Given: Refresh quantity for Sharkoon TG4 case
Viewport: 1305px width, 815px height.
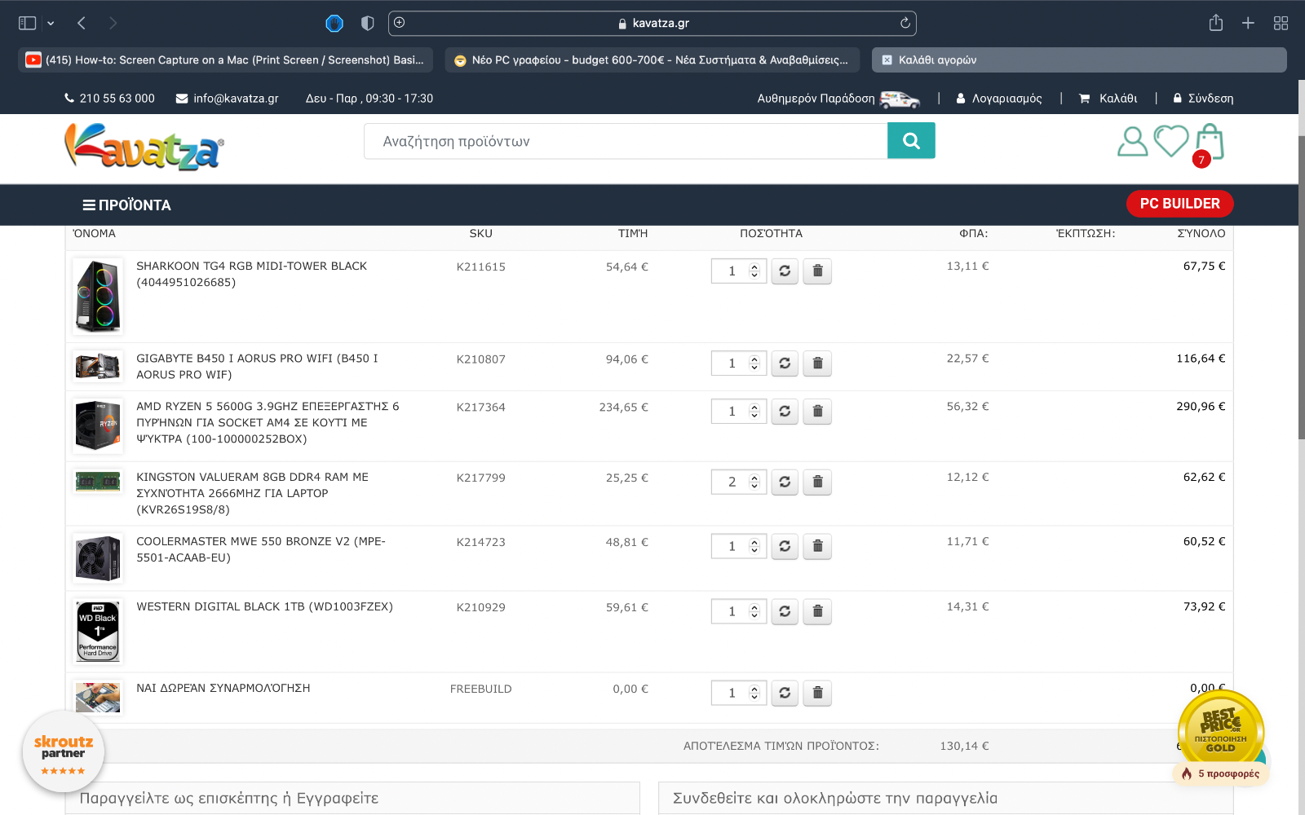Looking at the screenshot, I should pyautogui.click(x=785, y=271).
